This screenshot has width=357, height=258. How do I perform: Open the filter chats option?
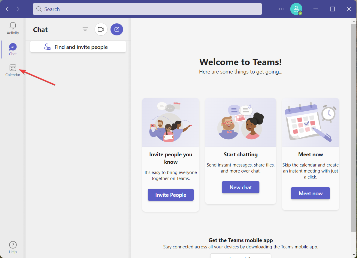pyautogui.click(x=85, y=29)
